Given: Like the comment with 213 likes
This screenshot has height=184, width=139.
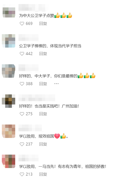Looking at the screenshot, I should [22, 174].
